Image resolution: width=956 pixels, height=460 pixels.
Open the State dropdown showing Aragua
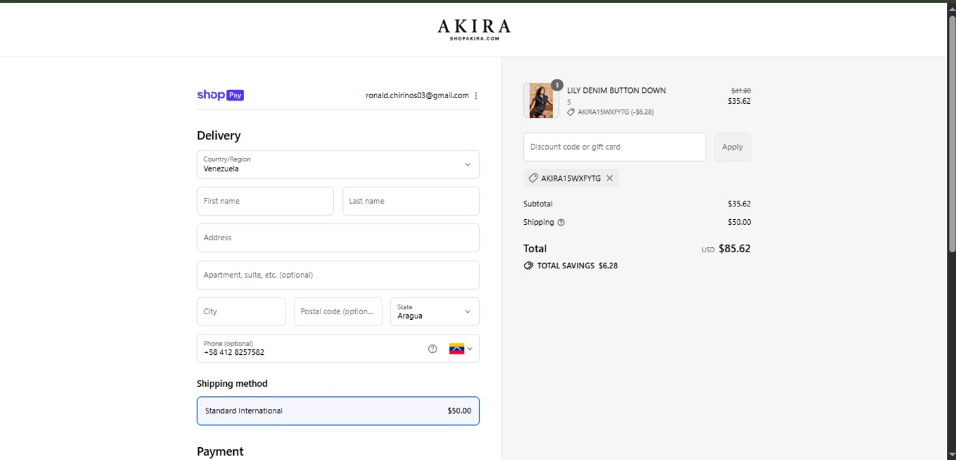point(435,312)
